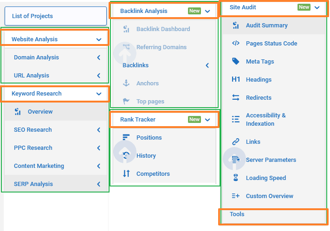Click the Loading Speed hourglass icon

pyautogui.click(x=236, y=178)
